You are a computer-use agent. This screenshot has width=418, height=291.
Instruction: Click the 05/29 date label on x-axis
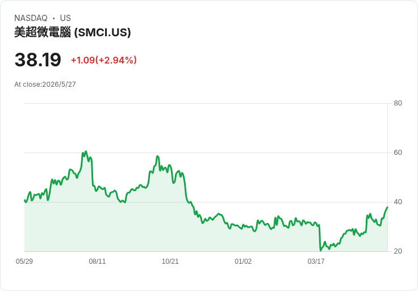click(24, 261)
